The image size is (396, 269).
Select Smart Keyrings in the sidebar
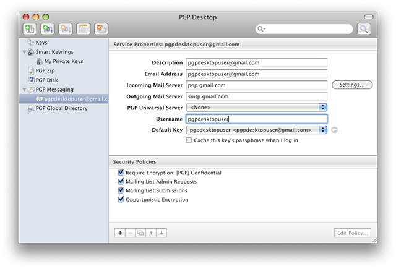[54, 52]
